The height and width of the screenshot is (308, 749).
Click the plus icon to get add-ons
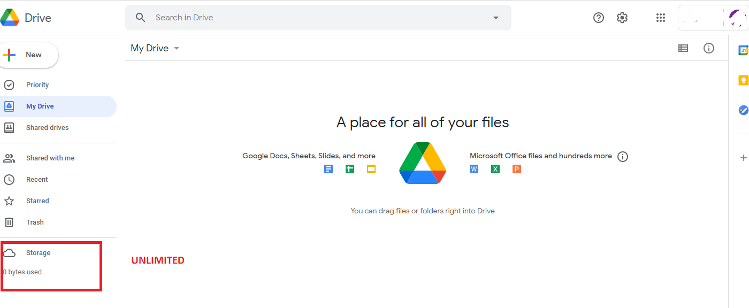743,158
